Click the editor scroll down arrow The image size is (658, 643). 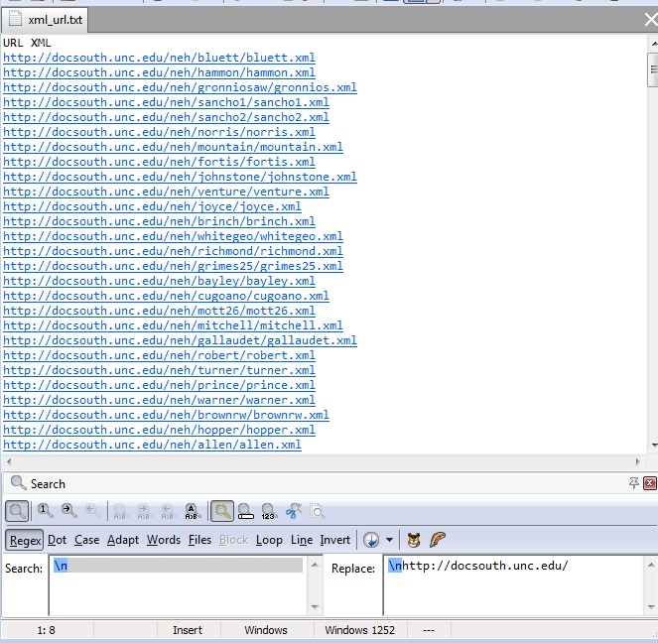pyautogui.click(x=654, y=445)
